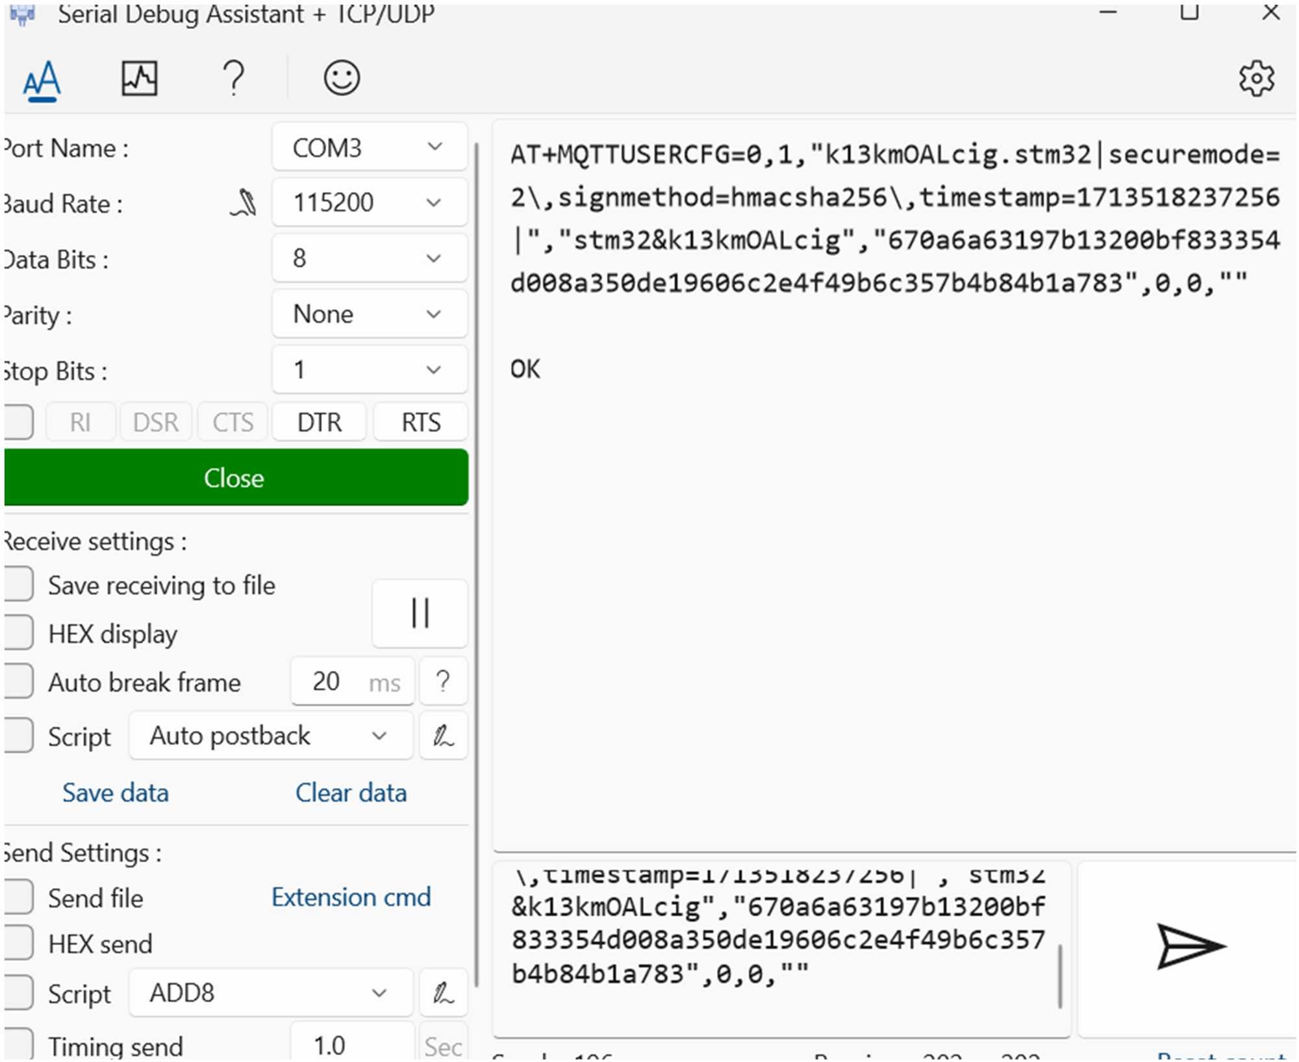Viewport: 1299px width, 1062px height.
Task: Edit receive script with pen icon
Action: coord(443,737)
